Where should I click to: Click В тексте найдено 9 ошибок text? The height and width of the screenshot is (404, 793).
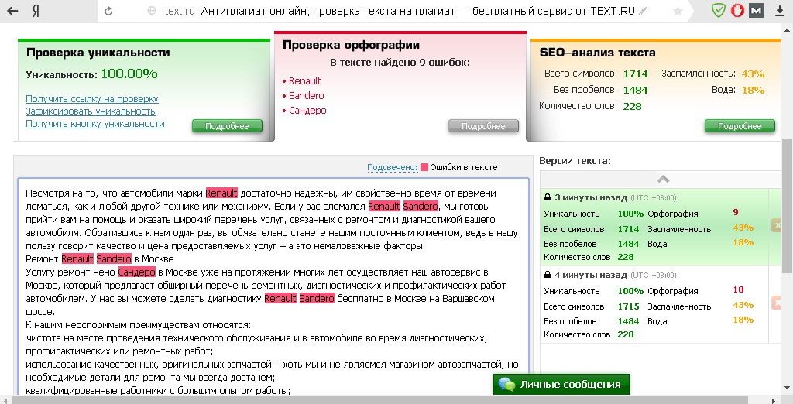pyautogui.click(x=400, y=63)
